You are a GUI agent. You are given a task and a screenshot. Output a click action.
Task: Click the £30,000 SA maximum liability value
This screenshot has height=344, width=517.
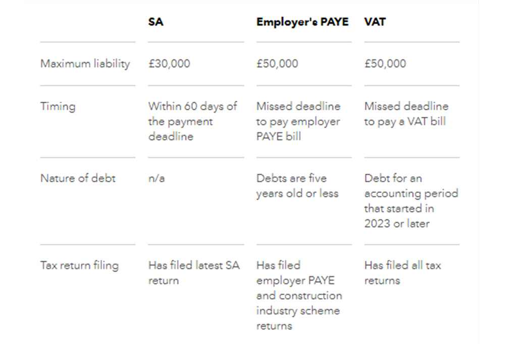pyautogui.click(x=169, y=64)
